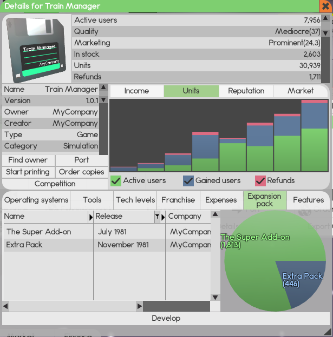The height and width of the screenshot is (337, 333).
Task: Select The Super Add-on table row
Action: click(47, 232)
